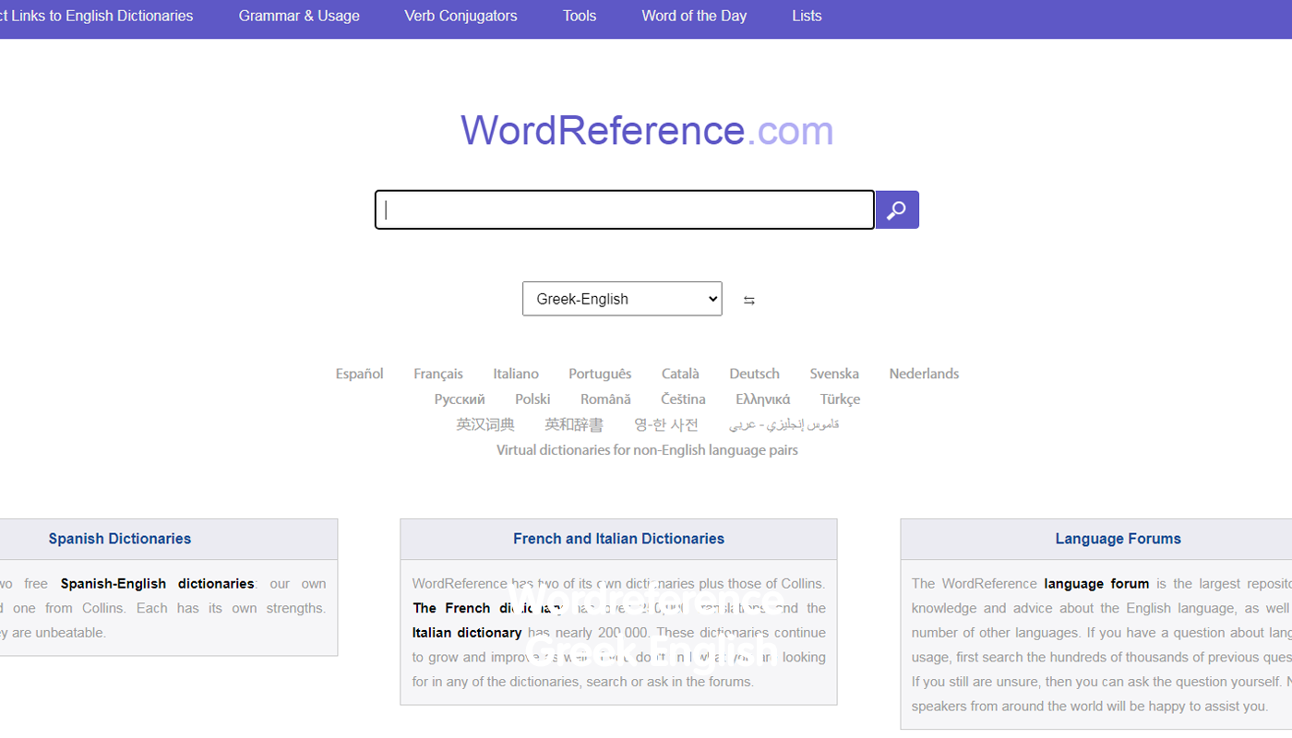
Task: Switch site language to Deutsch
Action: point(754,374)
